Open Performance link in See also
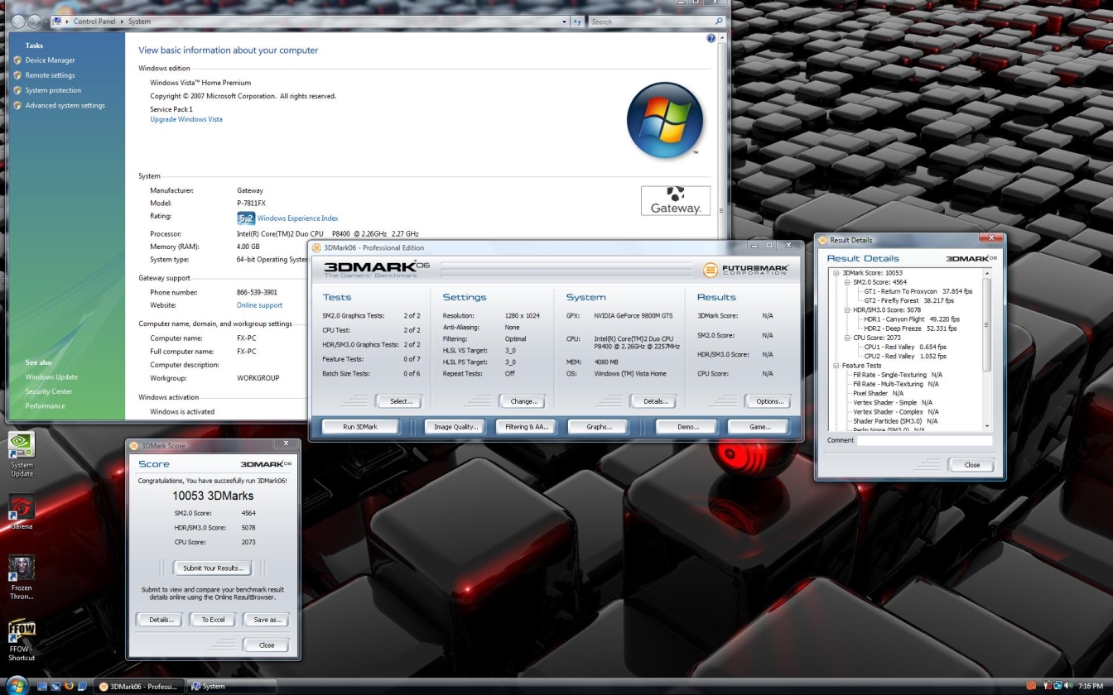This screenshot has height=695, width=1113. tap(45, 405)
